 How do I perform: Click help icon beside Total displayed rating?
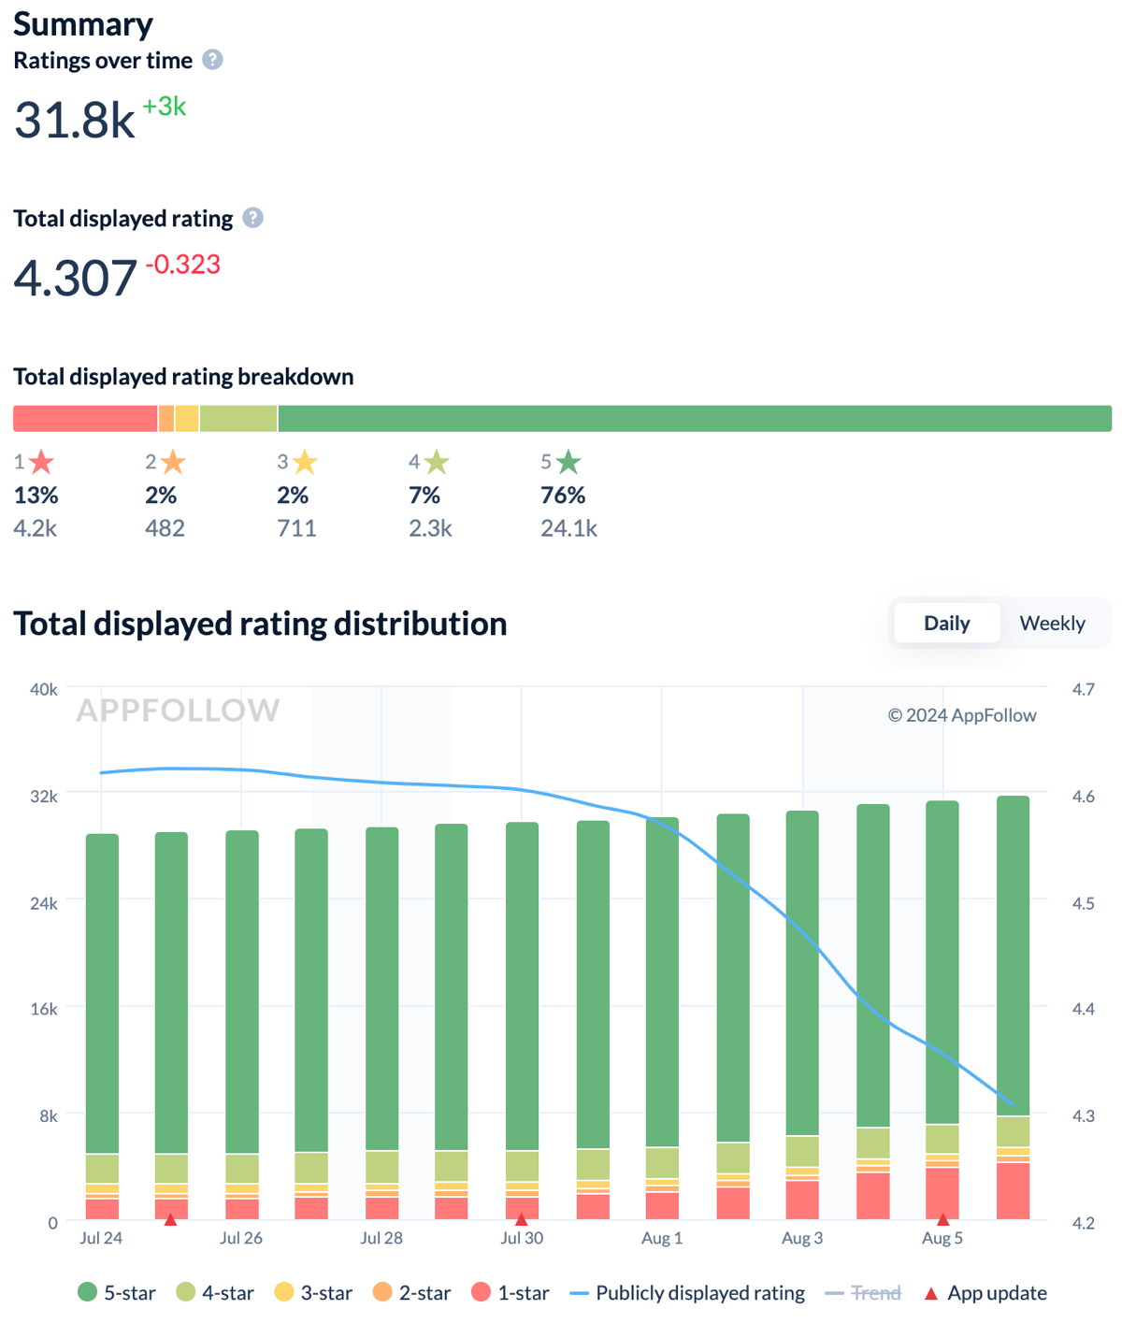coord(252,218)
